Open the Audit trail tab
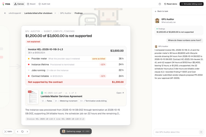 [44, 4]
